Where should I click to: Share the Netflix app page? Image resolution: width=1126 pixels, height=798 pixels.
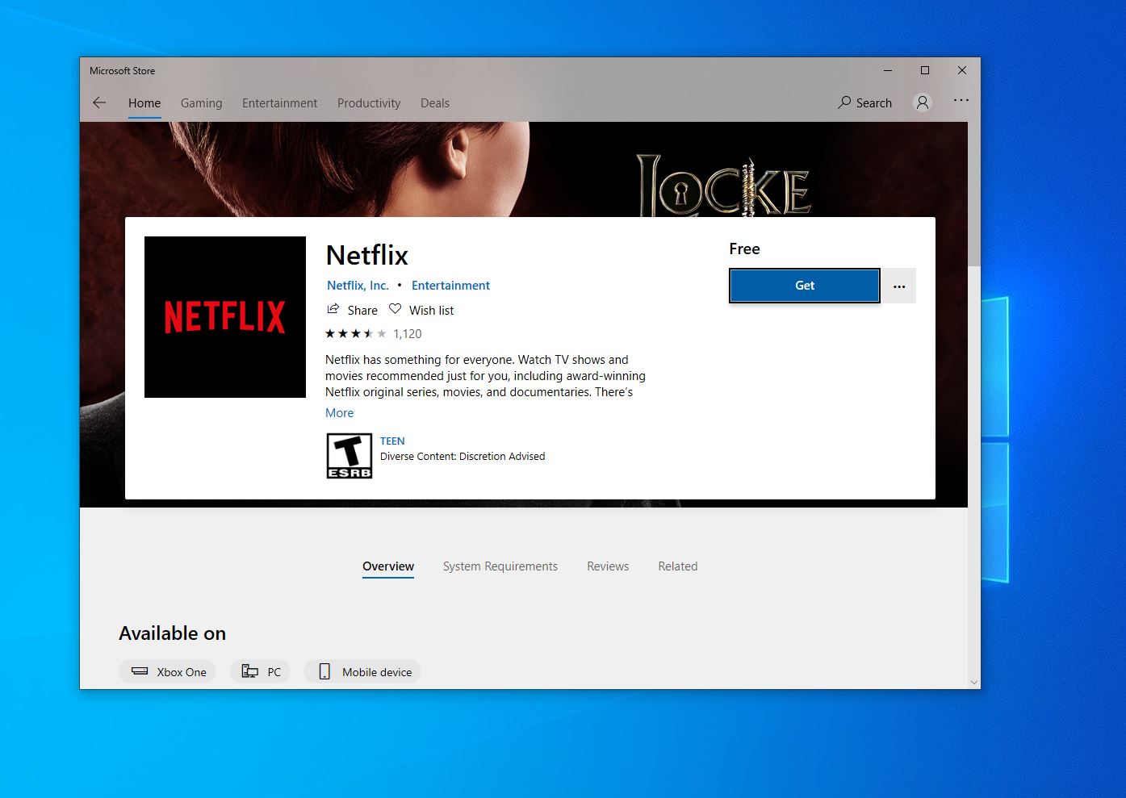(x=352, y=310)
